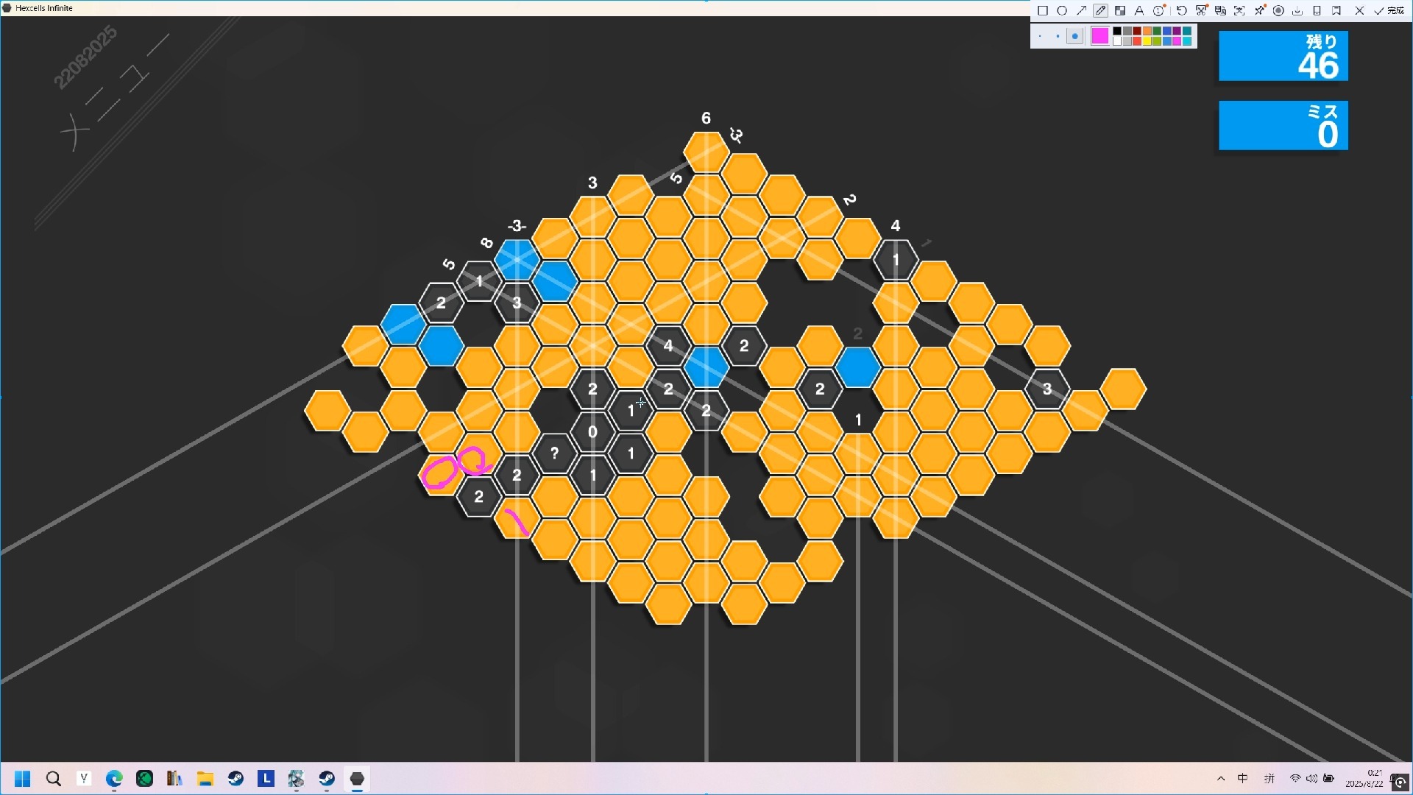This screenshot has width=1413, height=795.
Task: Open the current magenta color box
Action: pyautogui.click(x=1099, y=36)
